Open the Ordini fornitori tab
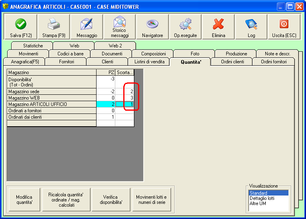This screenshot has width=306, height=219. (273, 62)
